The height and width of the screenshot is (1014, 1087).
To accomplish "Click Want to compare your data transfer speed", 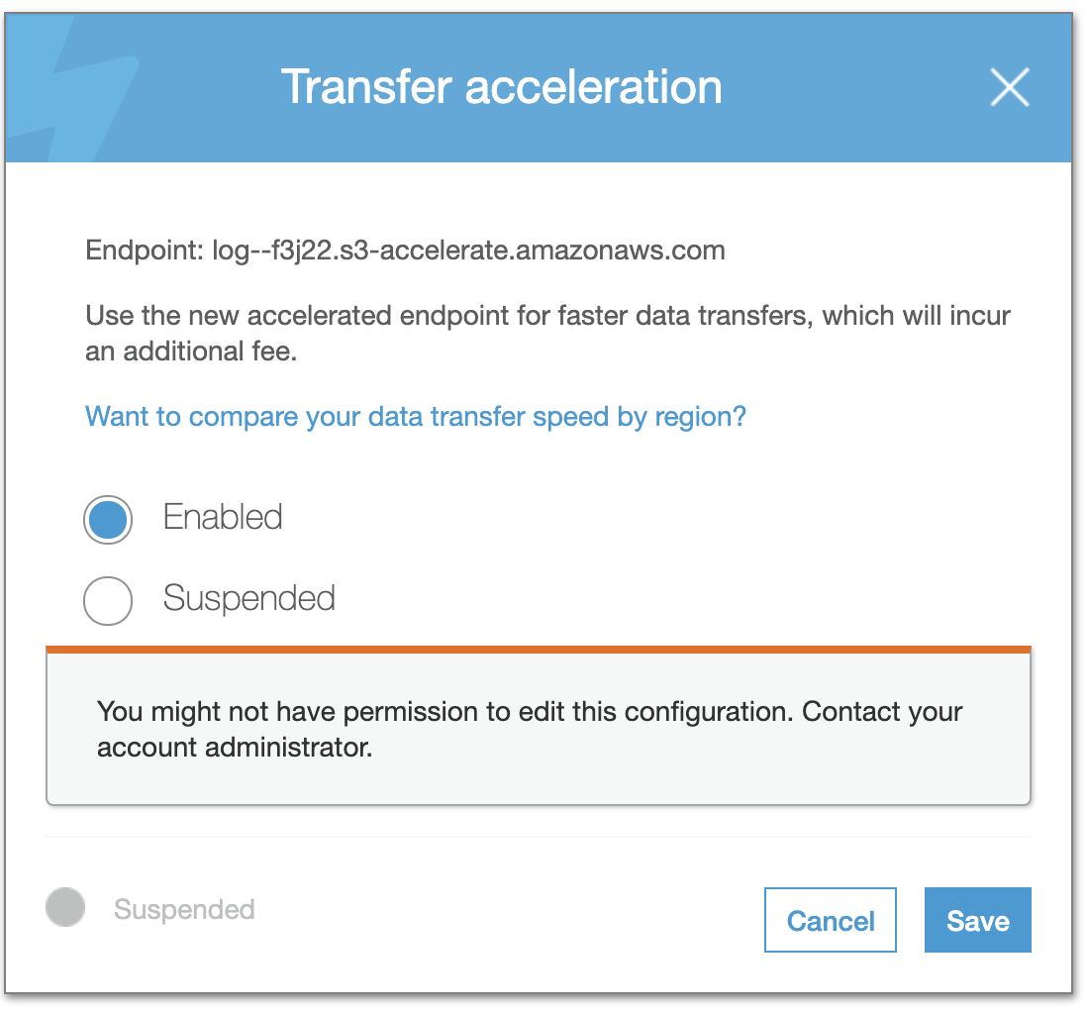I will point(416,416).
